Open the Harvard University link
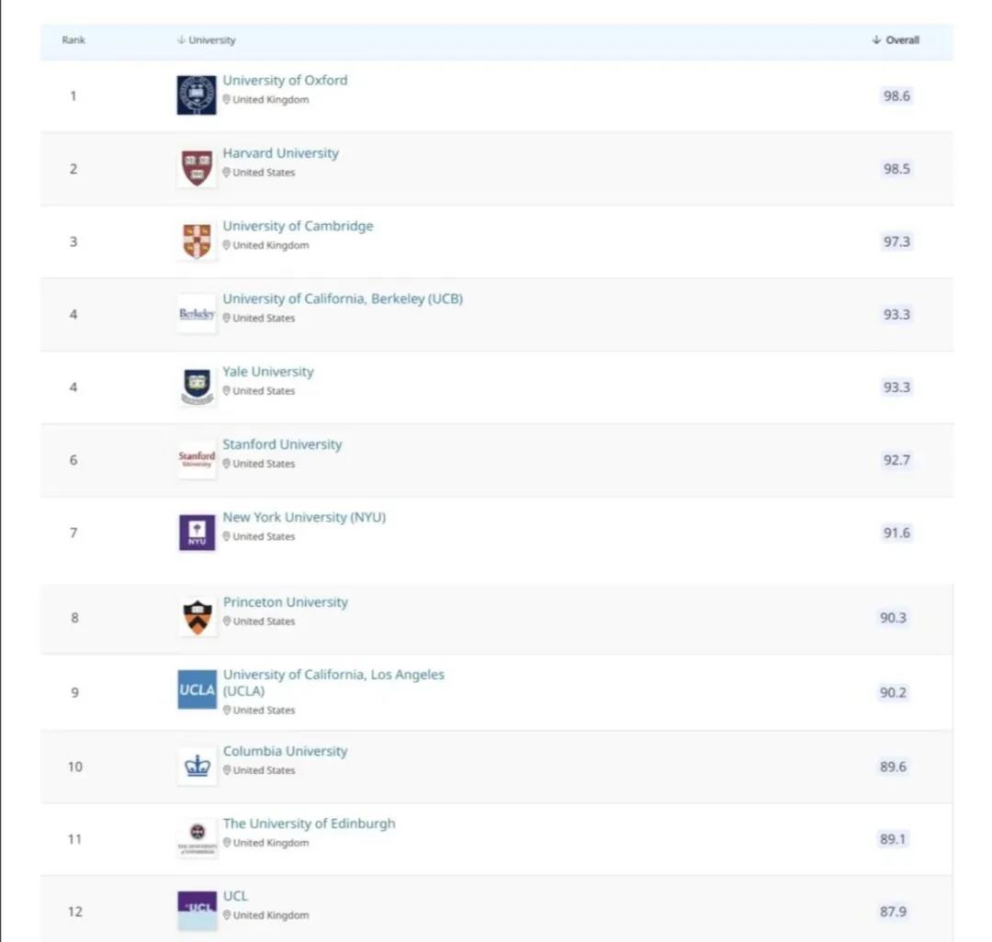 point(280,153)
